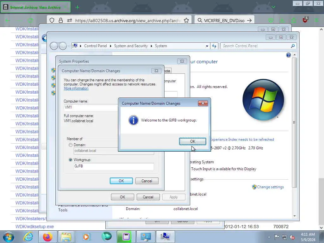Viewport: 324px width, 243px height.
Task: Expand the arrow after System and Security breadcrumb
Action: pos(151,46)
